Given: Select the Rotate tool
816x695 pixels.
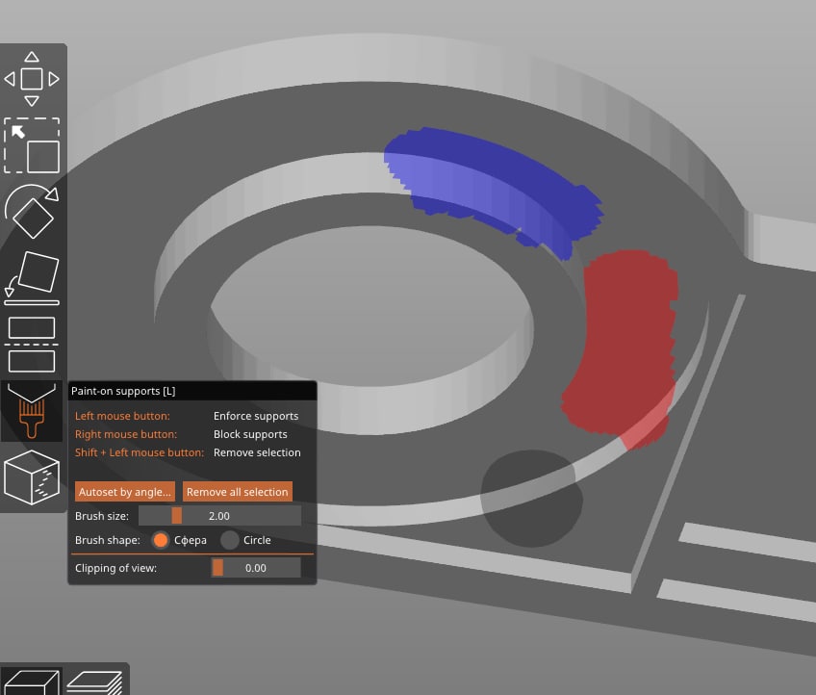Looking at the screenshot, I should [32, 212].
